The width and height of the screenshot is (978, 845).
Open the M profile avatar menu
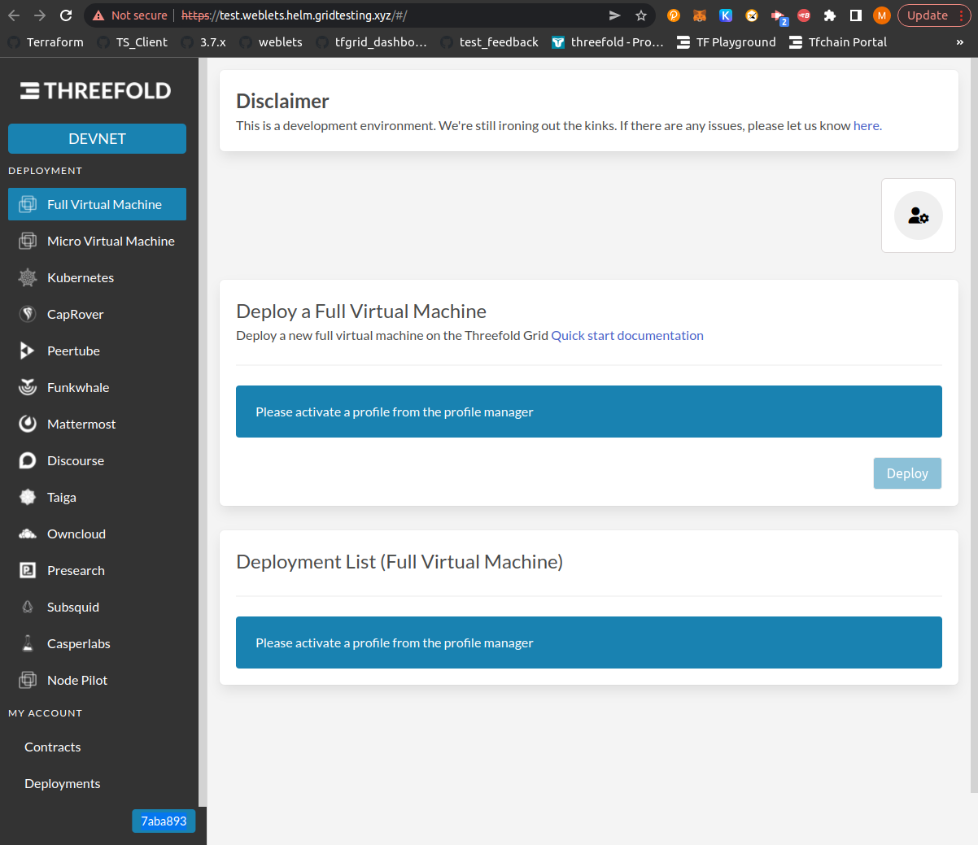(x=881, y=15)
